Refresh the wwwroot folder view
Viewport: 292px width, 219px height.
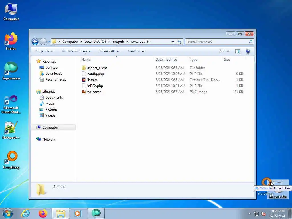tap(180, 42)
